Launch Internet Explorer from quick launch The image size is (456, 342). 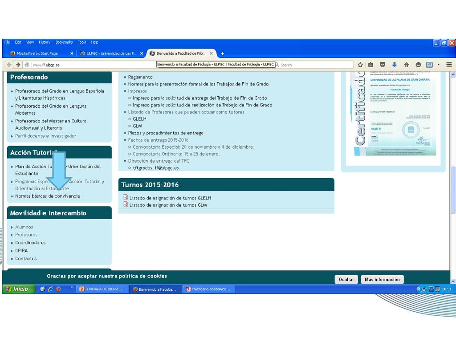pos(50,289)
